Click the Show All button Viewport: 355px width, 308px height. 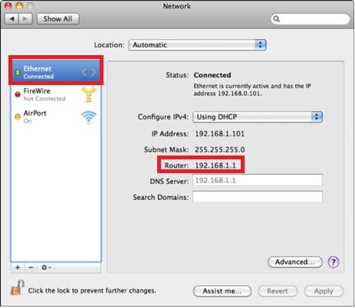tap(58, 19)
